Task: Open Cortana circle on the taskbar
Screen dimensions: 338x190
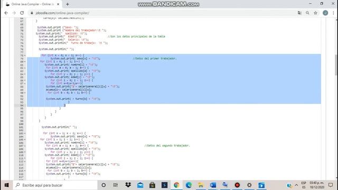Action: click(104, 185)
